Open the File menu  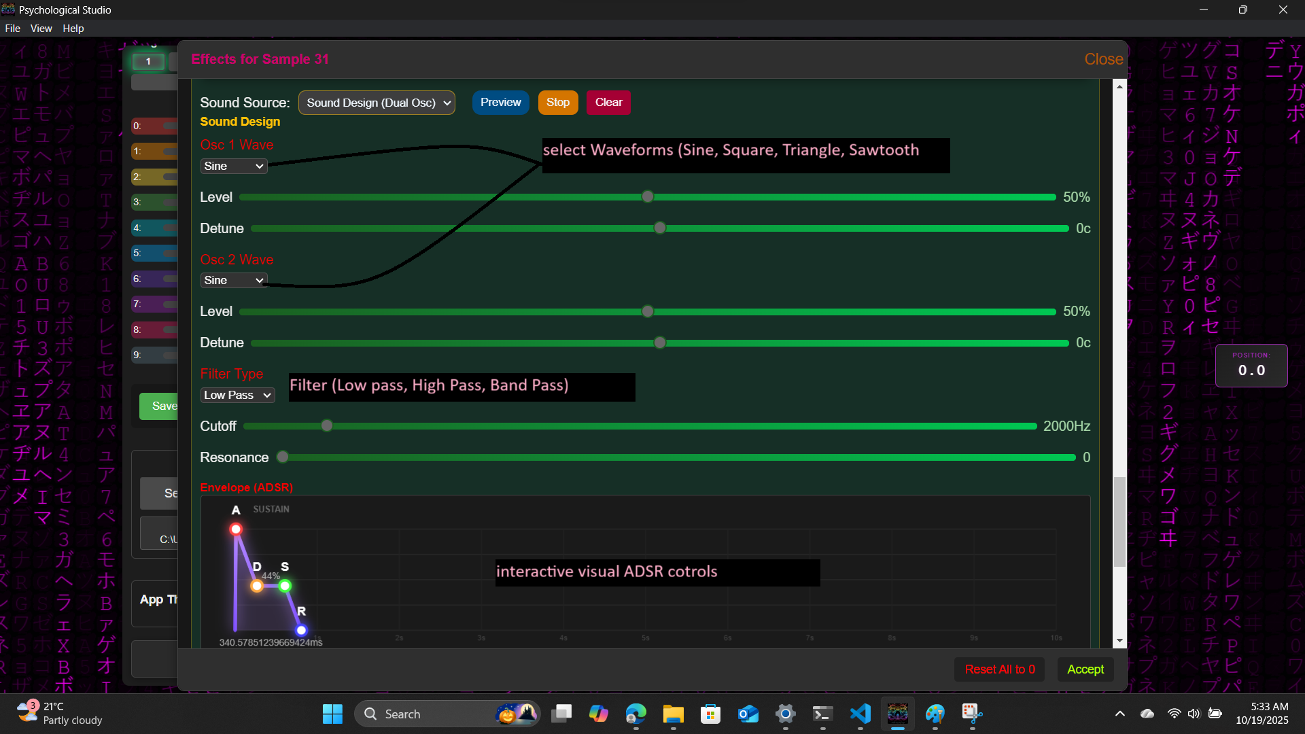click(12, 29)
